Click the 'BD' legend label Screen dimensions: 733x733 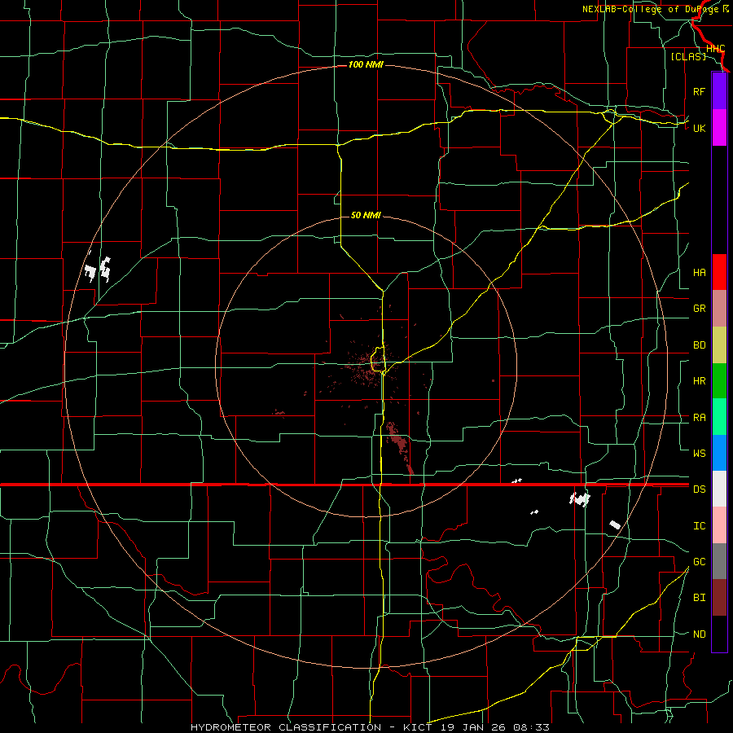click(x=699, y=345)
